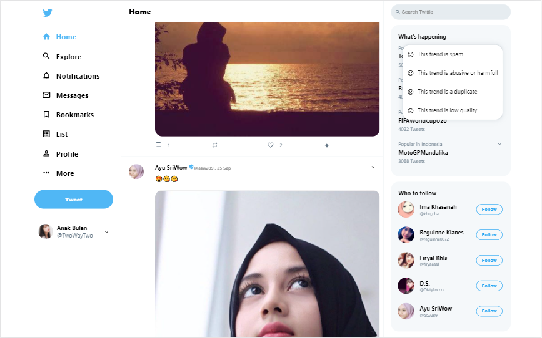Open Firyal Khls' avatar
Screen dimensions: 542x338
[x=406, y=261]
